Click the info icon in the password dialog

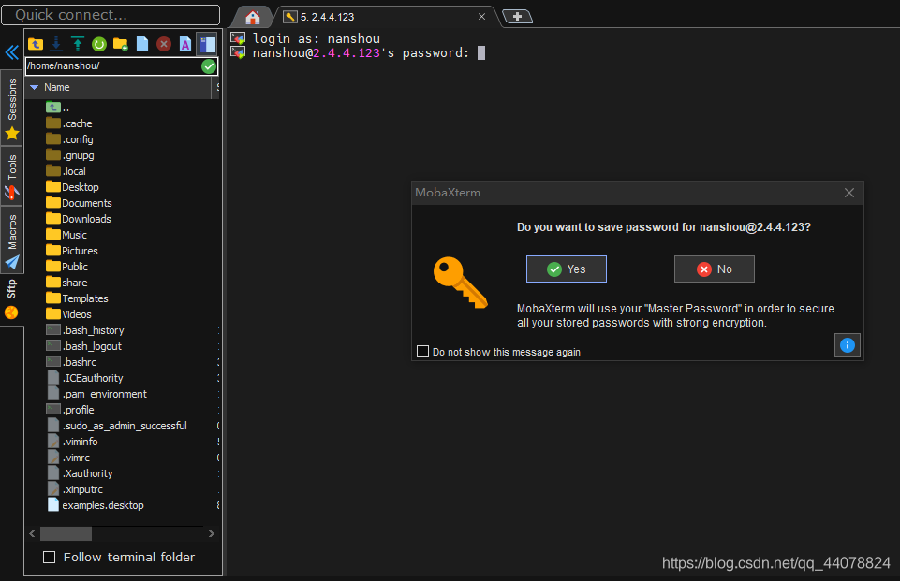(847, 345)
